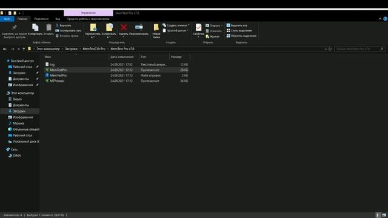Create a Новая папка (New folder)
The height and width of the screenshot is (218, 388).
(156, 30)
